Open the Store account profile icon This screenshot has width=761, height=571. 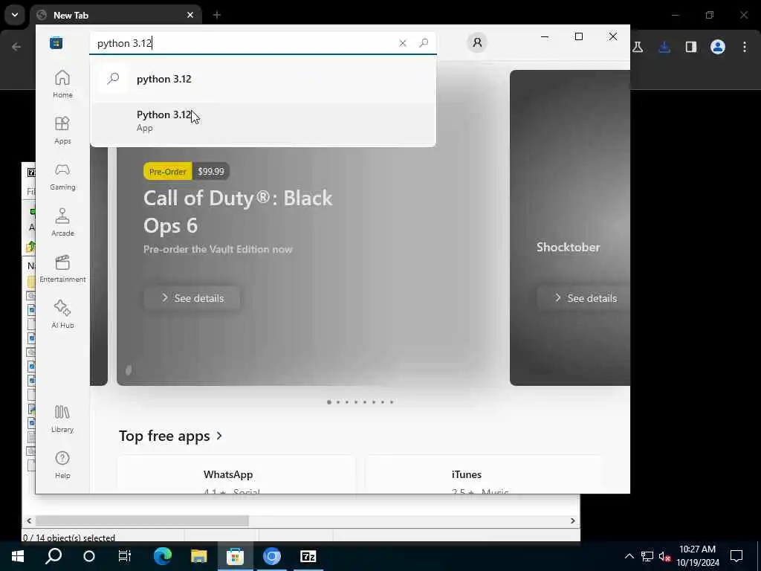point(477,42)
